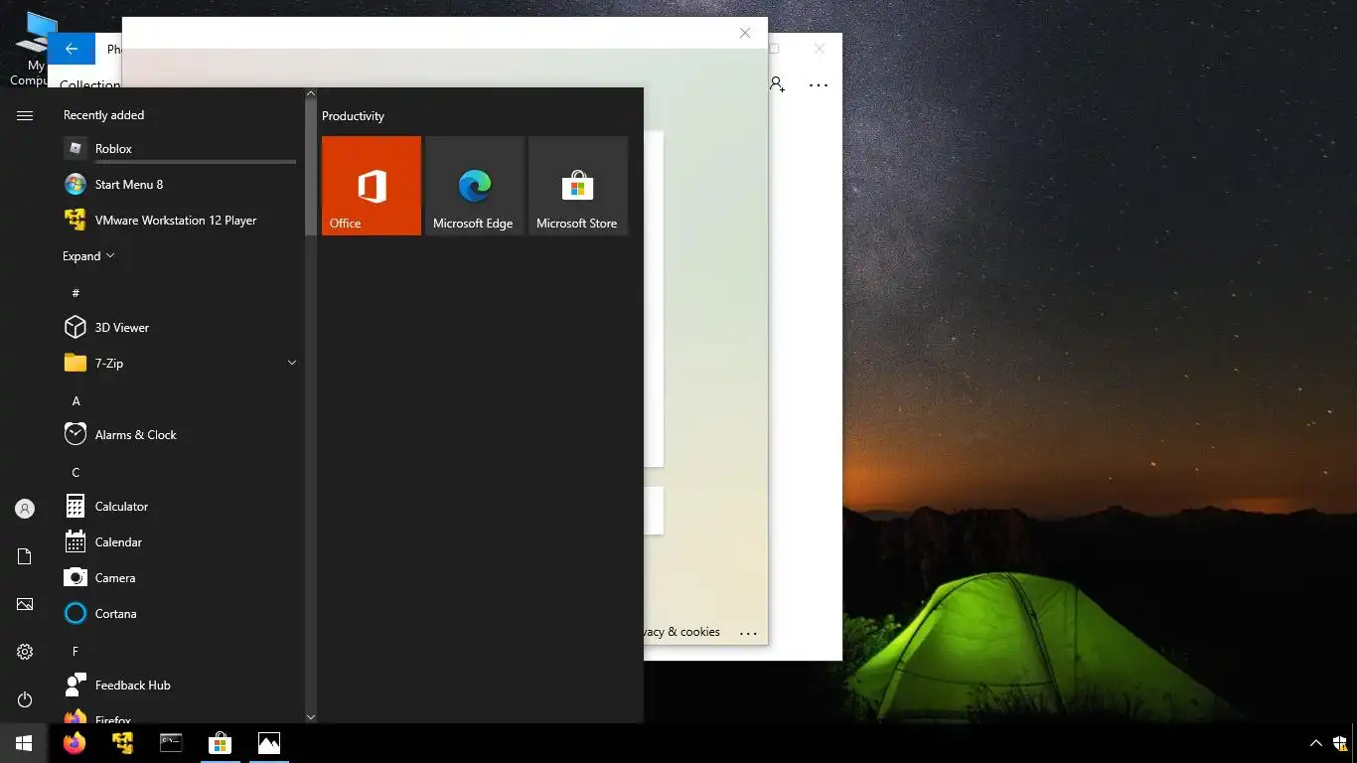Launch the Calculator app

(180, 507)
